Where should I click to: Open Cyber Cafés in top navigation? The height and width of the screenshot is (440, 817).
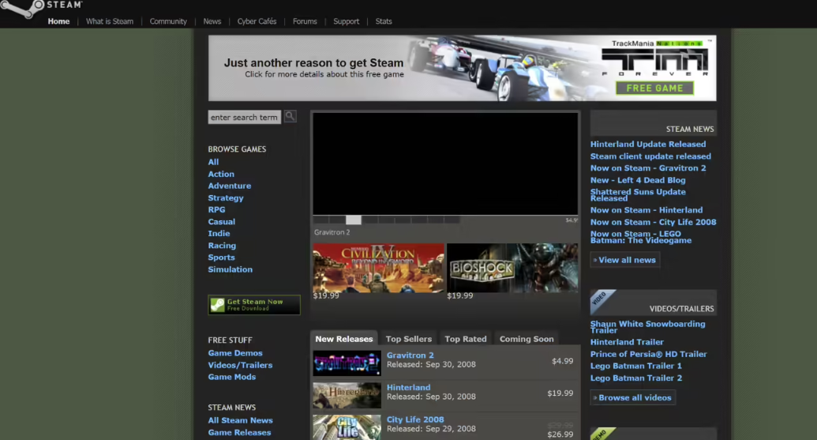pyautogui.click(x=257, y=21)
